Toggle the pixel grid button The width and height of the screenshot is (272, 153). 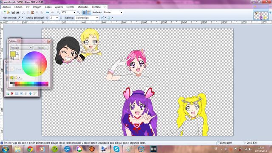[84, 12]
